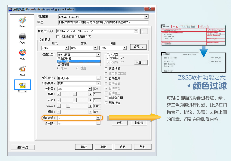Open the 整体设定 global settings button

[22, 147]
